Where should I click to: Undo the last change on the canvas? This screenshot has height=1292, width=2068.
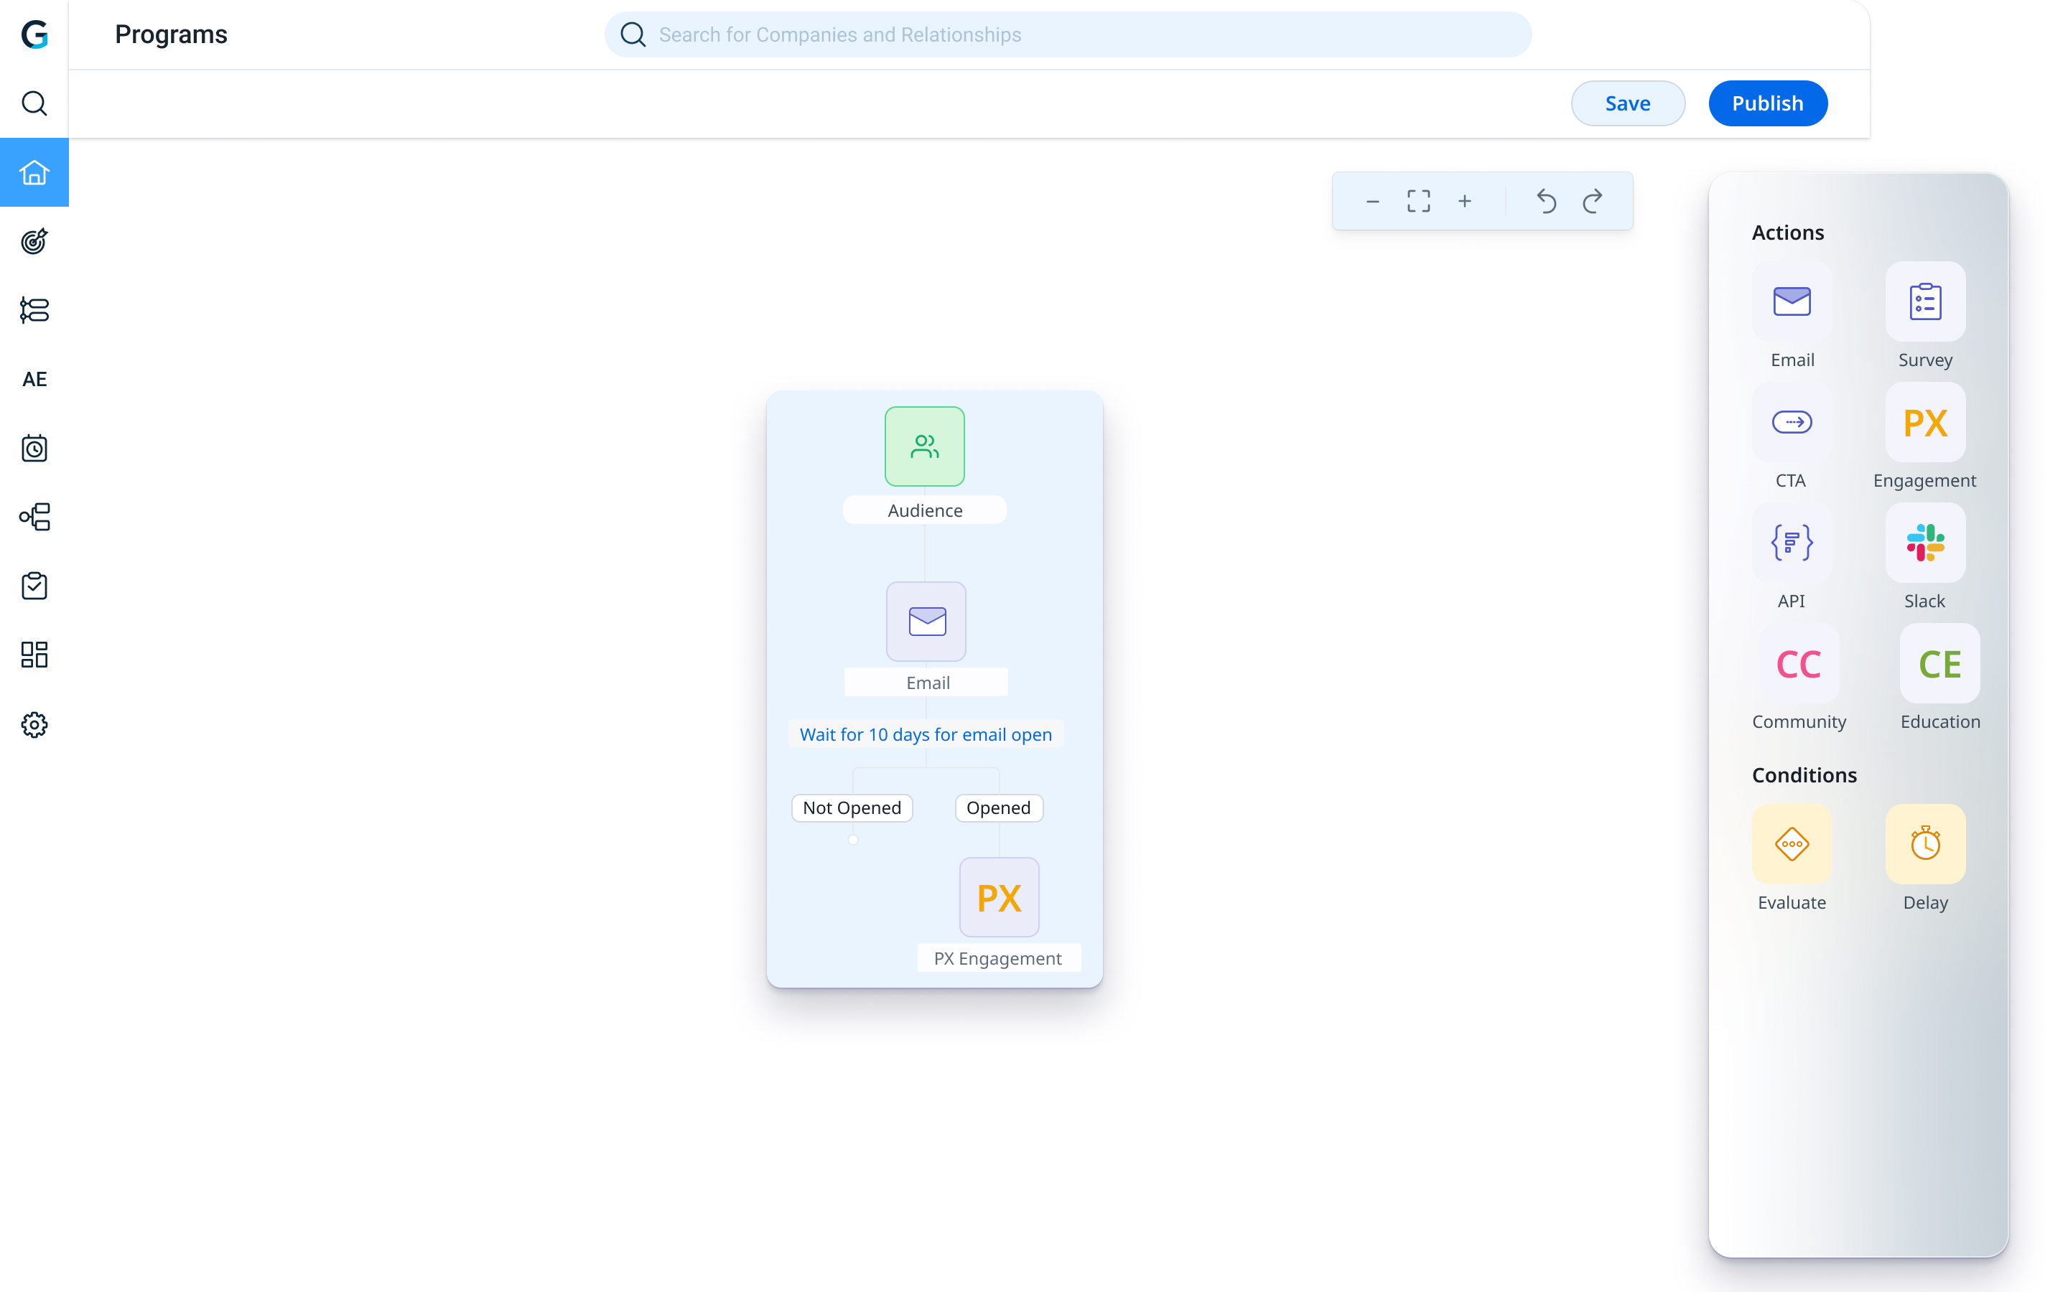point(1546,201)
